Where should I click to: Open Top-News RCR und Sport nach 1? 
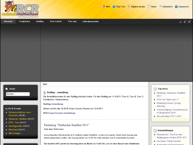[x=168, y=100]
